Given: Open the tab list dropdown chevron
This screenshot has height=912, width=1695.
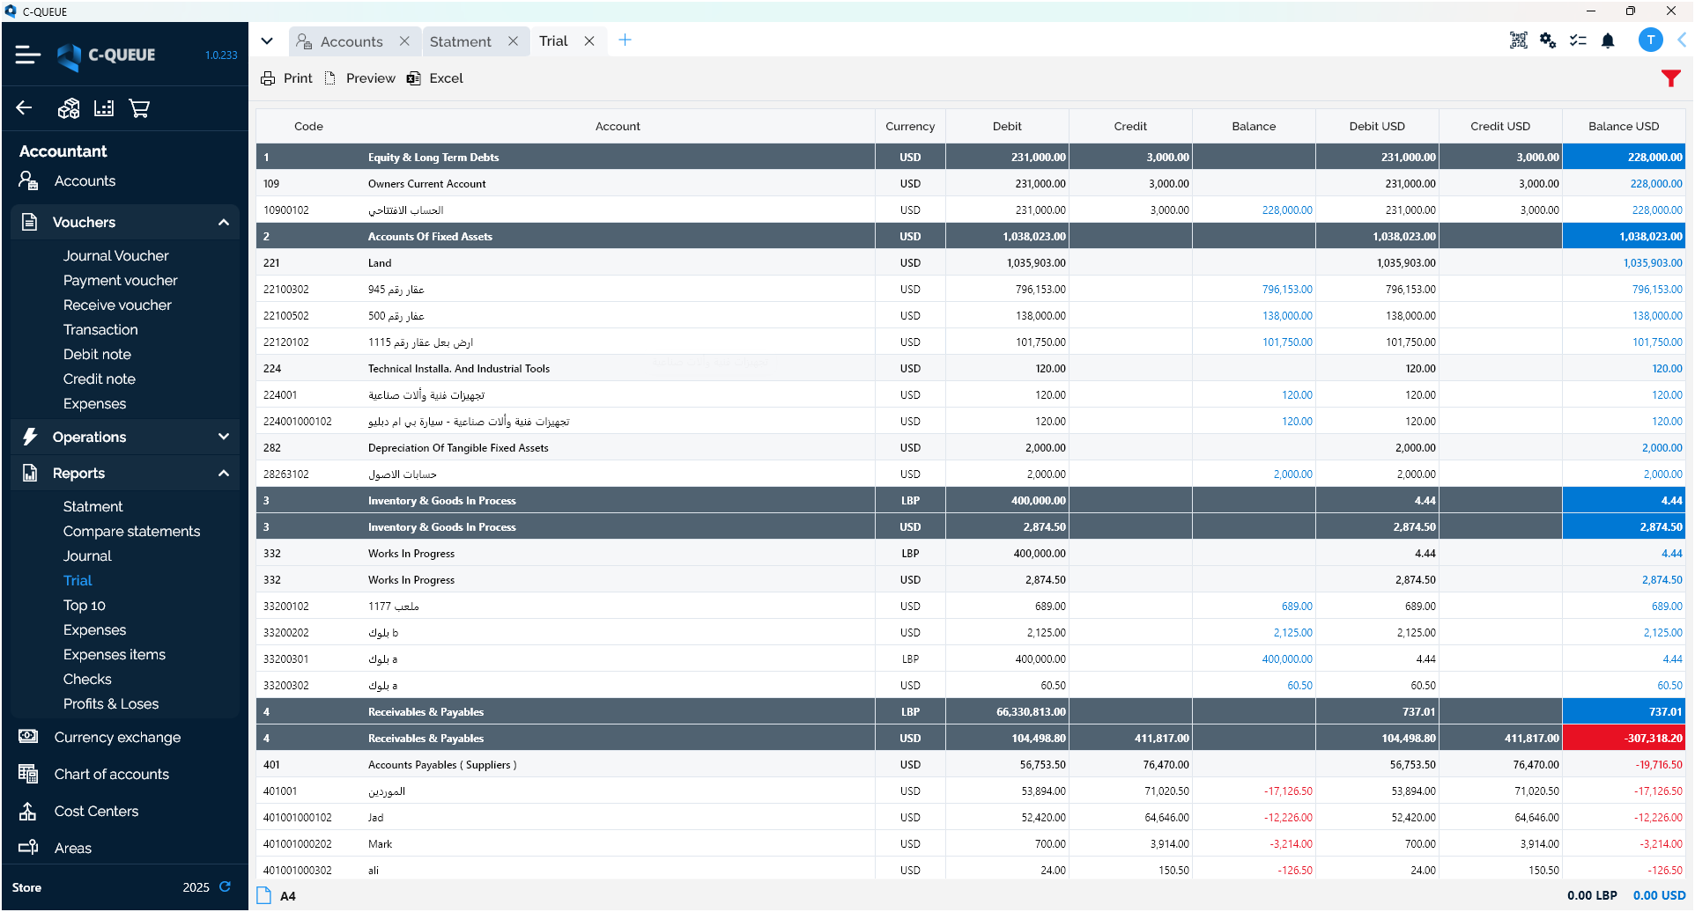Looking at the screenshot, I should pos(267,41).
